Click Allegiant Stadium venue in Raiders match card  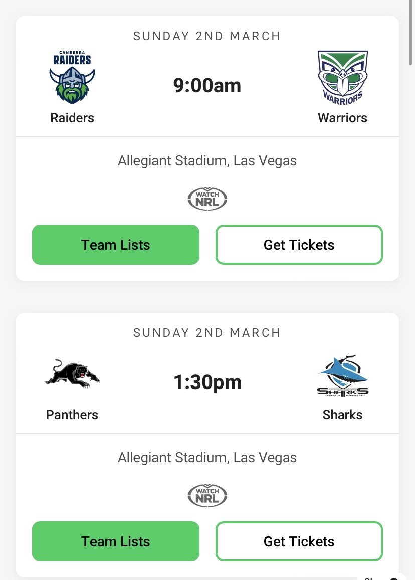click(207, 161)
